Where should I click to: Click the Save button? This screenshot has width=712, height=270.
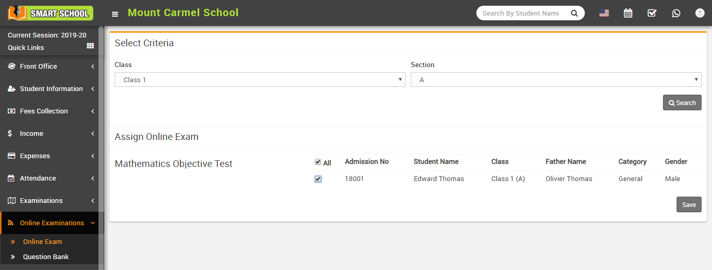[x=689, y=205]
